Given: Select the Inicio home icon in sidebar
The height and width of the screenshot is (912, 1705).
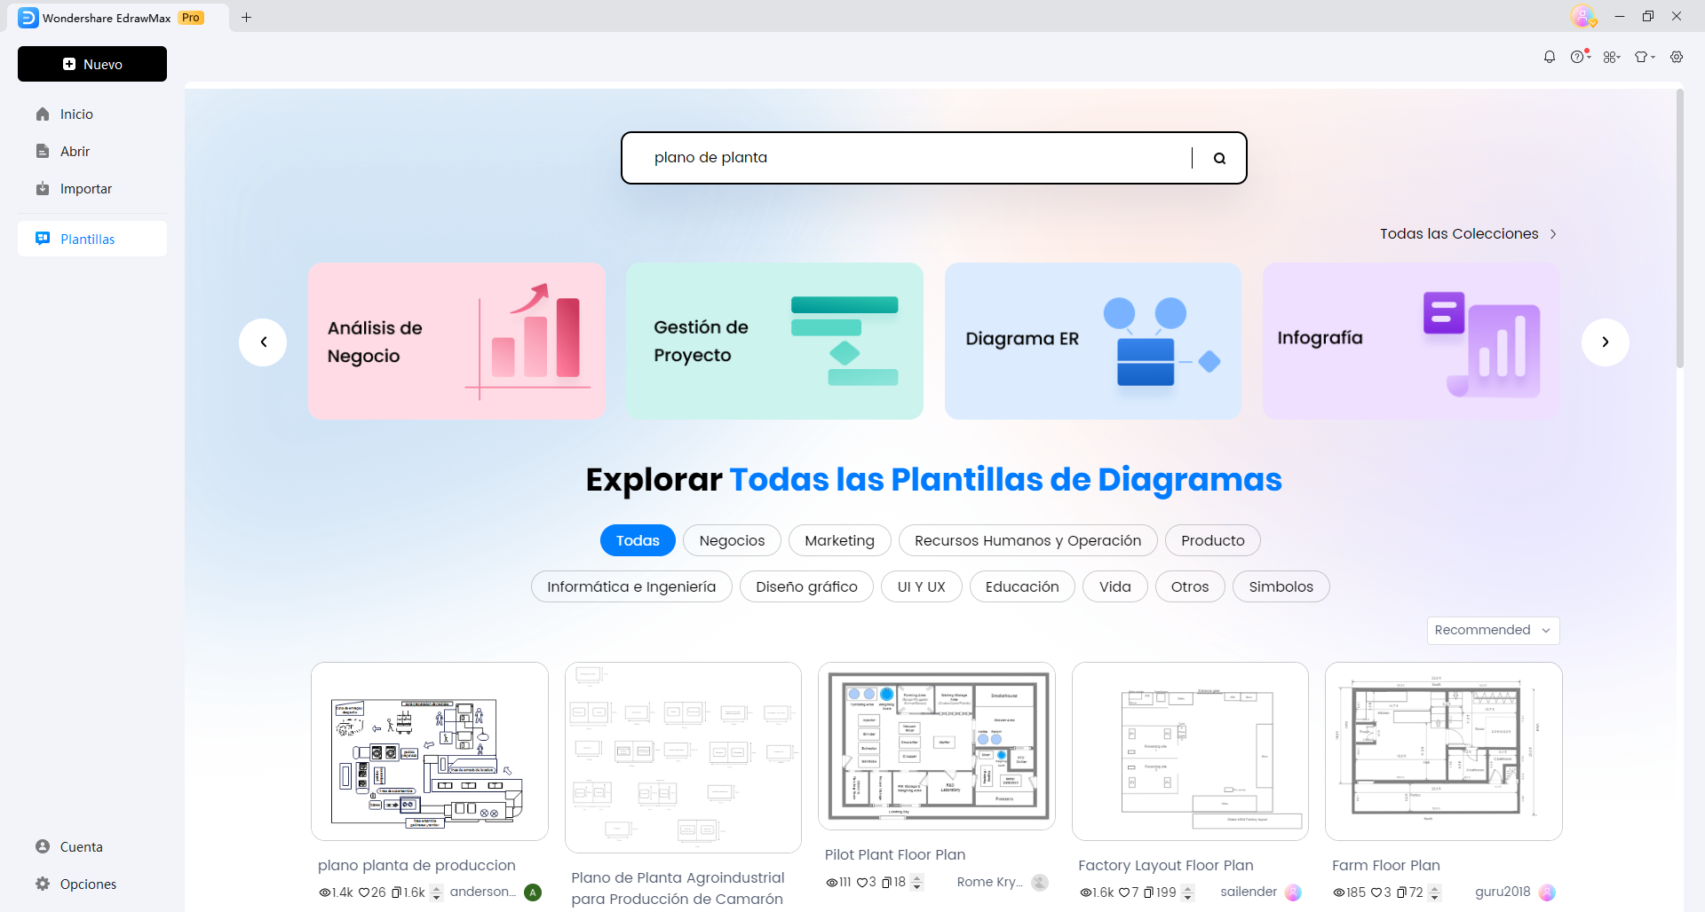Looking at the screenshot, I should point(42,114).
